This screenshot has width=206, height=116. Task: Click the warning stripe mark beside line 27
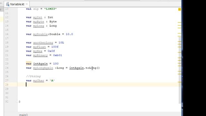pyautogui.click(x=180, y=82)
